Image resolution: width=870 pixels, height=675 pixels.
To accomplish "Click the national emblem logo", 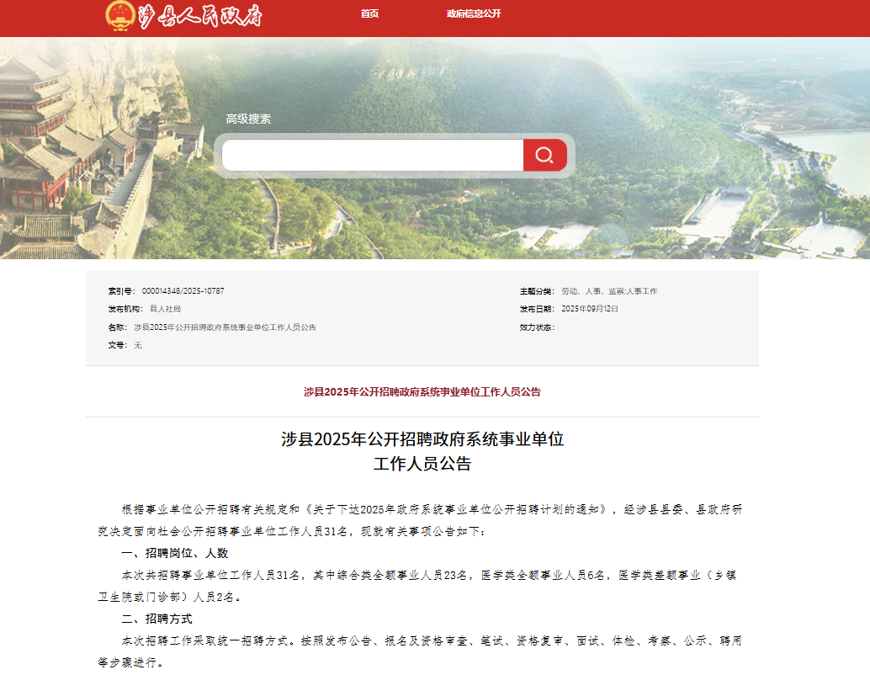I will (120, 15).
